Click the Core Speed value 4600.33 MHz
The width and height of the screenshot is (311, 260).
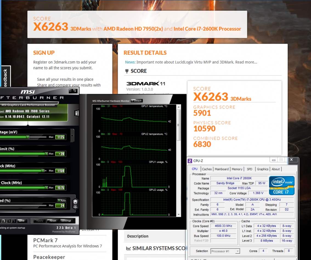click(223, 226)
